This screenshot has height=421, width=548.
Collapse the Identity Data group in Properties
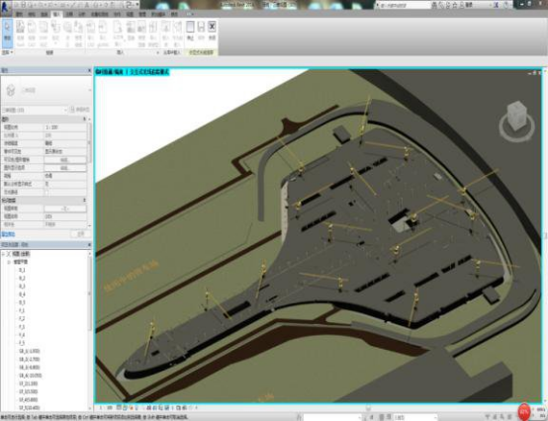coord(85,201)
